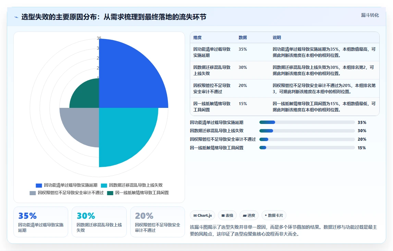Select table cell 因权限管控不足导致安全审计不通过
Screen dimensions: 393x251
(x=212, y=88)
